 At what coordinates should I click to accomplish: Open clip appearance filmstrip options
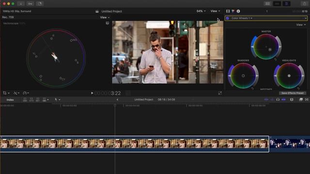(292, 100)
